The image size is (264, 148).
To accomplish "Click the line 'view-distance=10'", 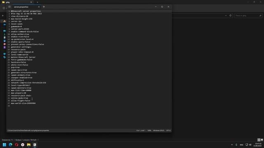I will coord(19,16).
